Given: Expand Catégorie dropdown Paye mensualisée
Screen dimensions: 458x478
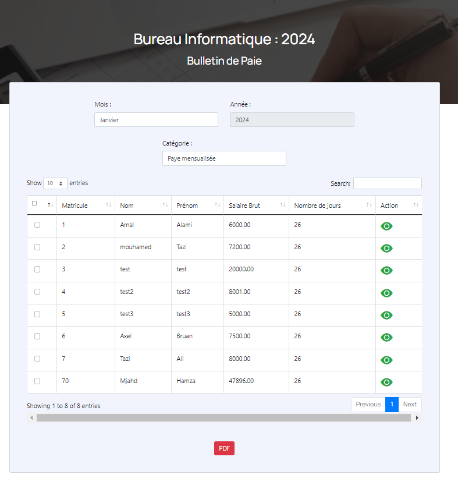Looking at the screenshot, I should (224, 158).
